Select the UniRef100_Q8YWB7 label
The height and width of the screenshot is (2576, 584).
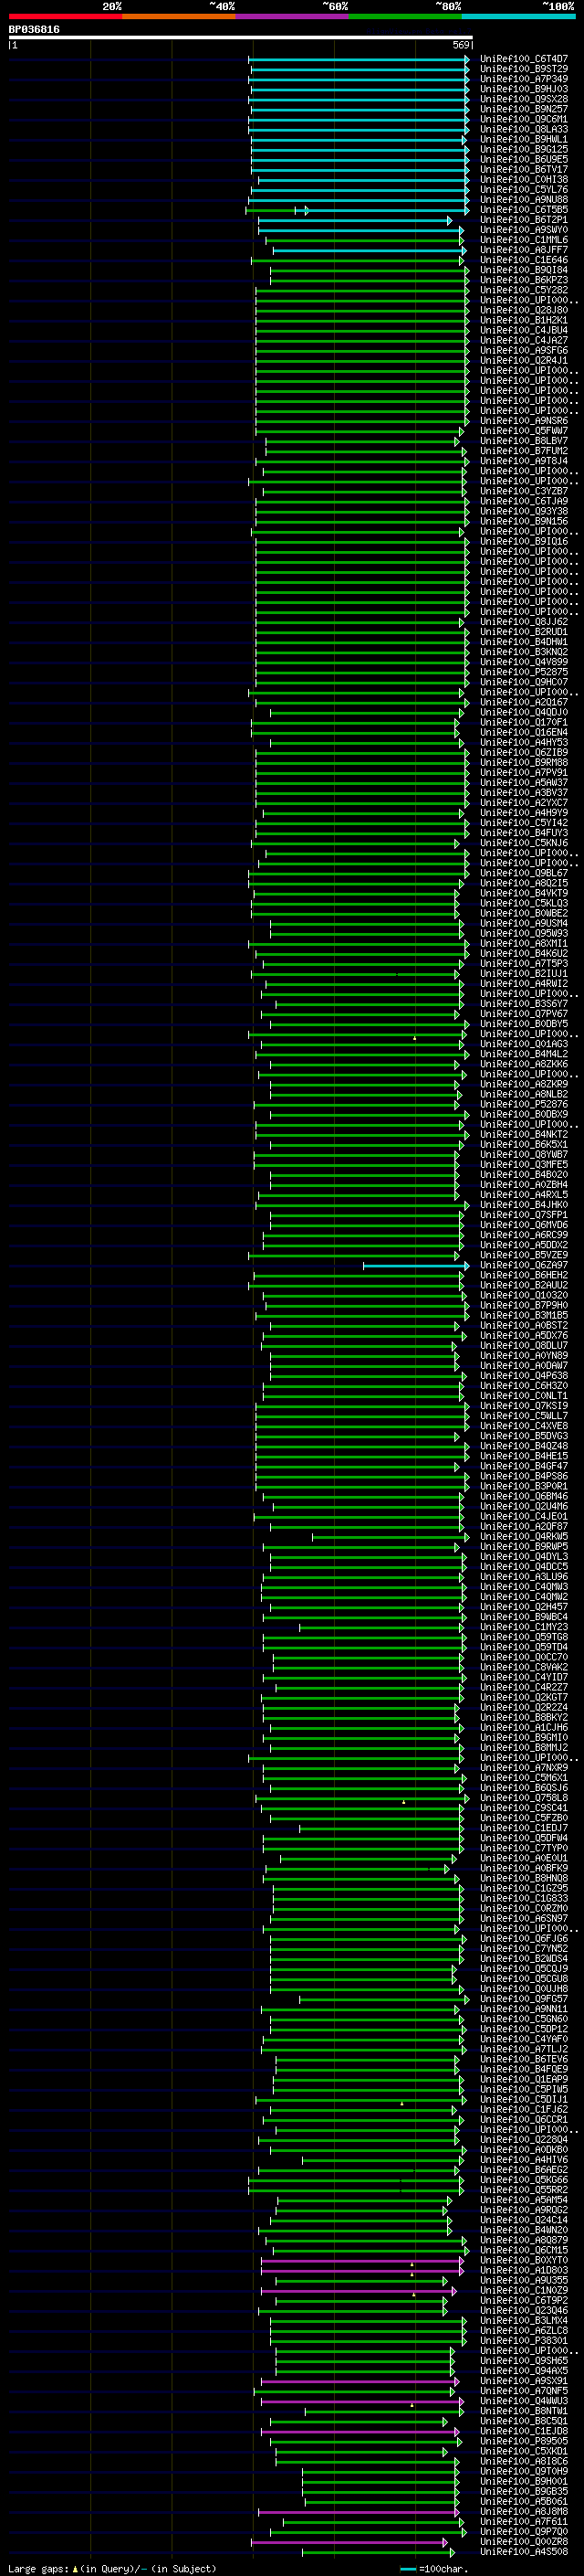[523, 1154]
